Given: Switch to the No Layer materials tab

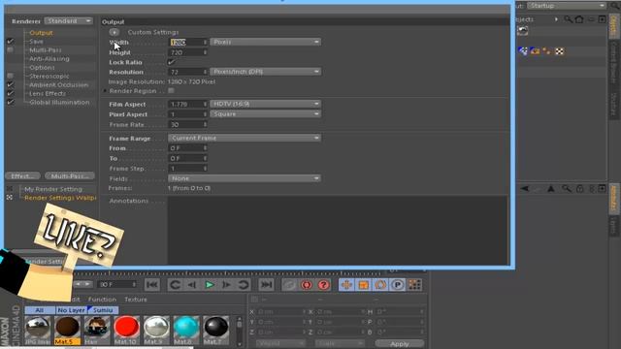Looking at the screenshot, I should click(x=71, y=310).
